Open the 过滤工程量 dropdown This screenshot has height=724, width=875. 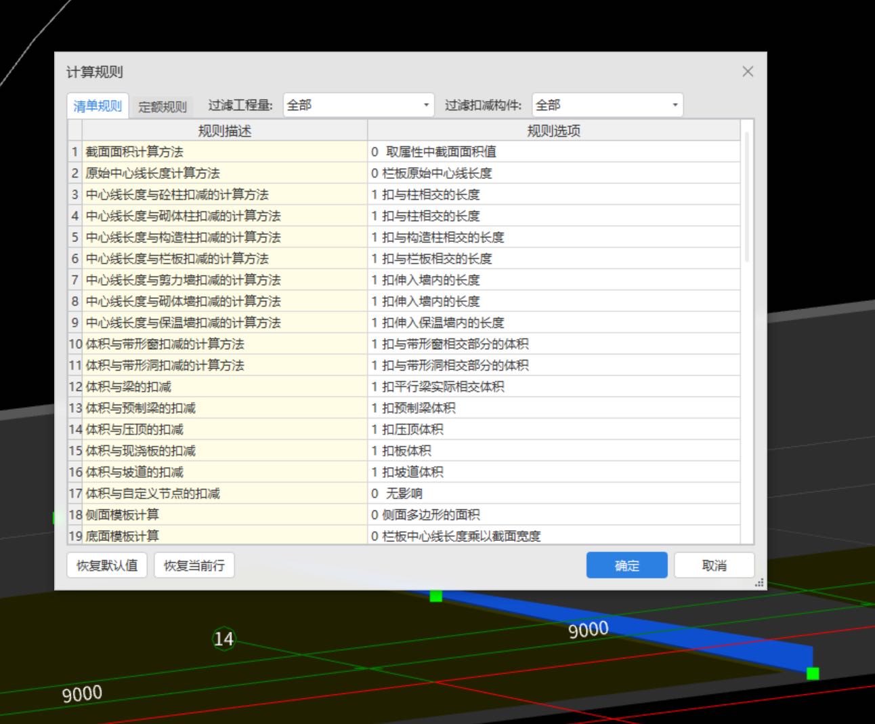click(x=358, y=105)
